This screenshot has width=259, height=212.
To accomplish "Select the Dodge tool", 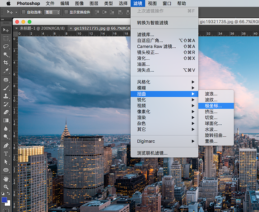I will [6, 137].
